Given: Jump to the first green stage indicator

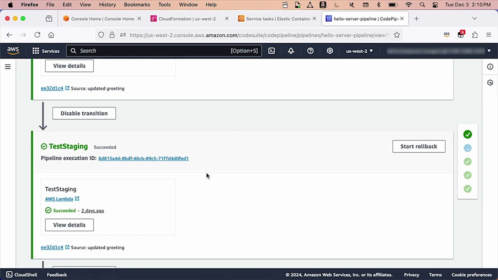Looking at the screenshot, I should [468, 134].
